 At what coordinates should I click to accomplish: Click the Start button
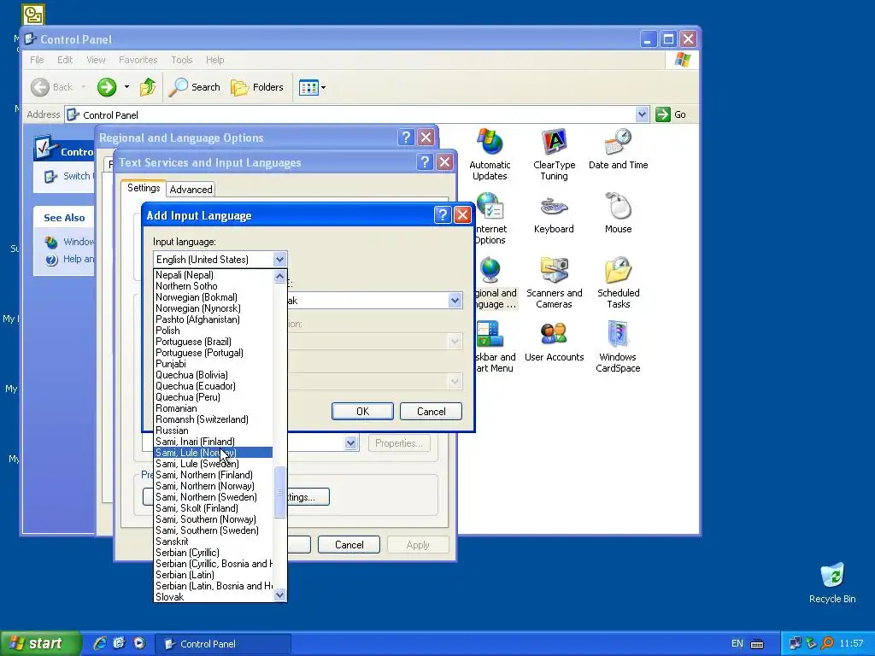tap(40, 643)
